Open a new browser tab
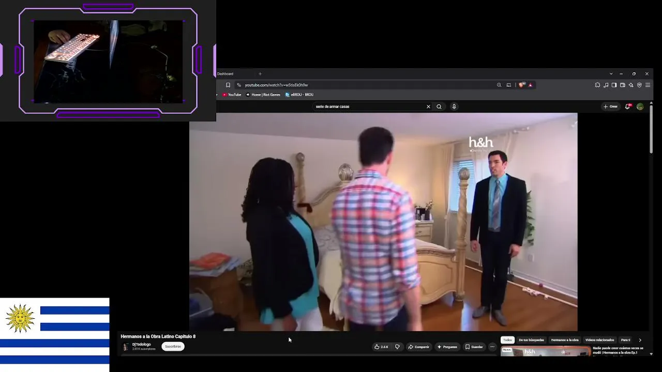This screenshot has width=662, height=372. 260,74
